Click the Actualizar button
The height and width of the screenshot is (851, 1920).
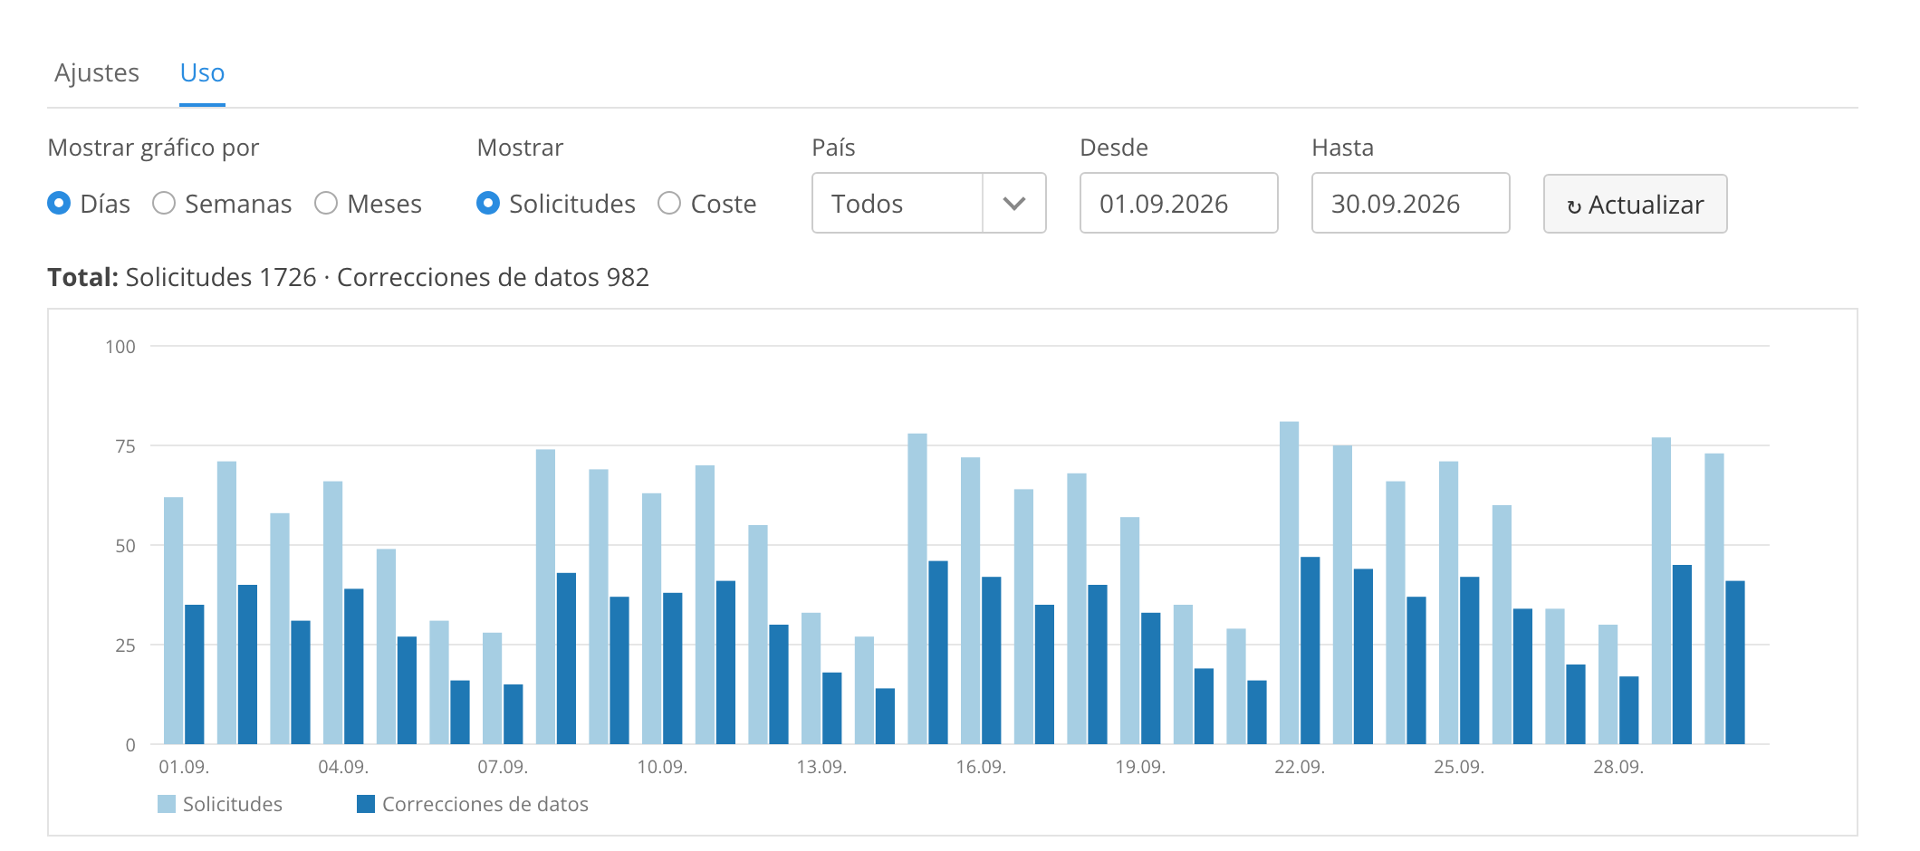coord(1636,205)
